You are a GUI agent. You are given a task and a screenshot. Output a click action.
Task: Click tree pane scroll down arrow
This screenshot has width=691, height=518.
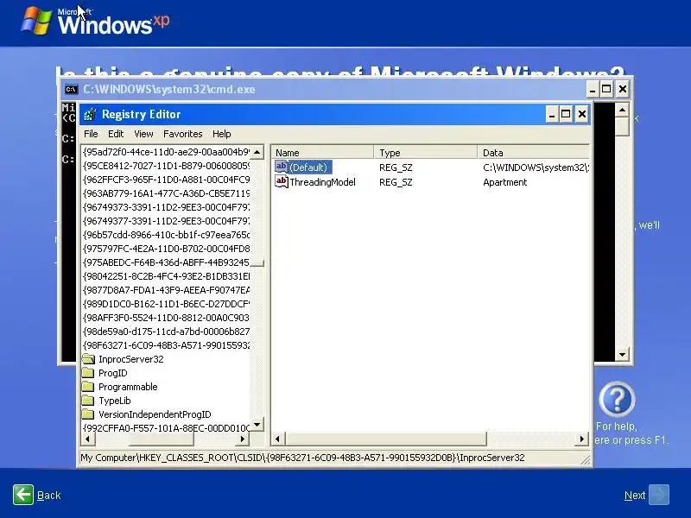(257, 424)
